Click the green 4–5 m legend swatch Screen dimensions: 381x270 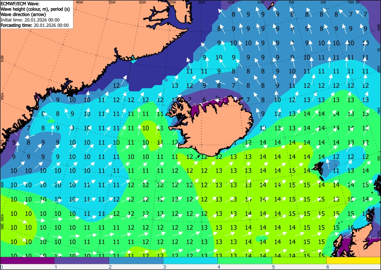(245, 261)
